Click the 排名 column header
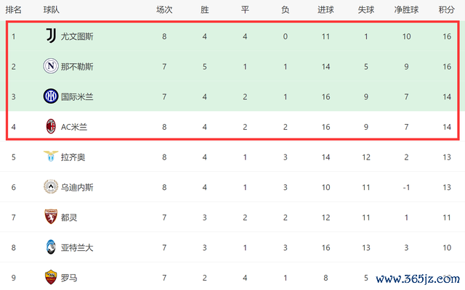The height and width of the screenshot is (290, 465). (13, 9)
